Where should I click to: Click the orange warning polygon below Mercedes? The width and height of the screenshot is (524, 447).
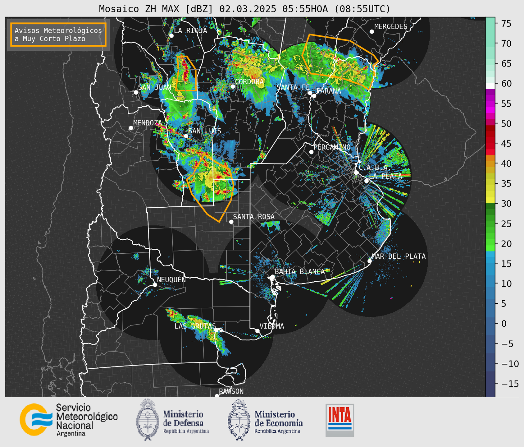point(340,62)
